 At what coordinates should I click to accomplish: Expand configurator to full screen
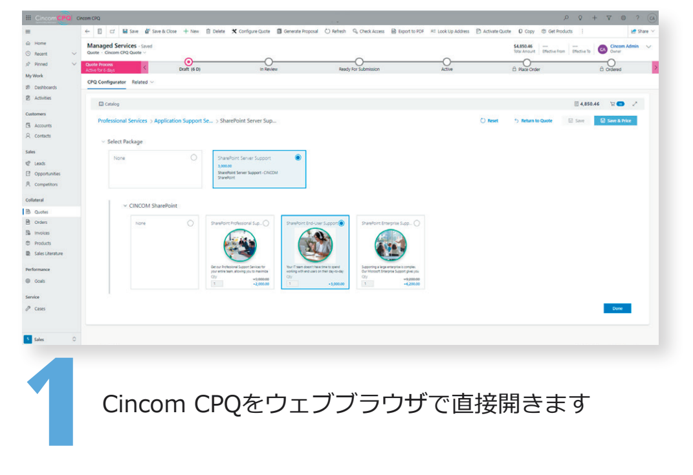(x=635, y=104)
